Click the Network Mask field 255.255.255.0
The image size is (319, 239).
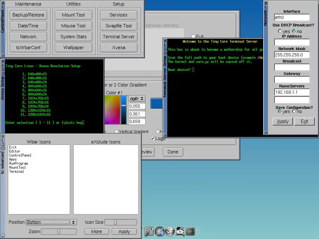[292, 55]
